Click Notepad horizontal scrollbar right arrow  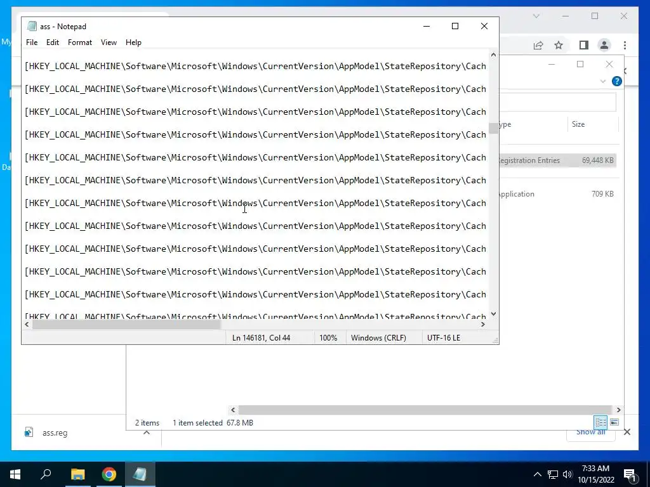pyautogui.click(x=483, y=325)
